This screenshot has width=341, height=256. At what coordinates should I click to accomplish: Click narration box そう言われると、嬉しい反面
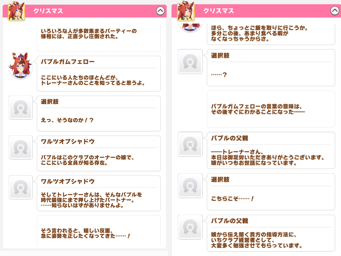99,231
